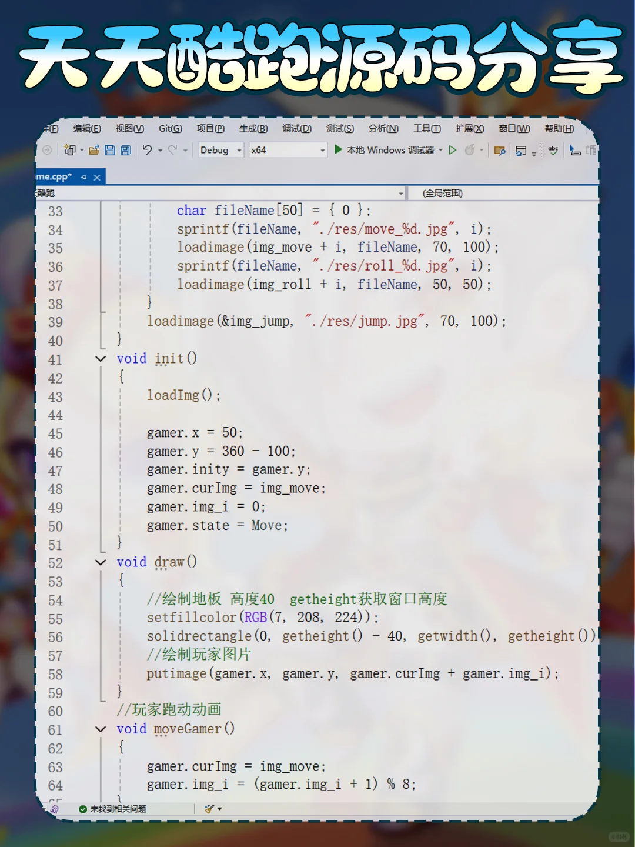Open the Git(G) menu
Screen dimensions: 635x847
pyautogui.click(x=171, y=129)
